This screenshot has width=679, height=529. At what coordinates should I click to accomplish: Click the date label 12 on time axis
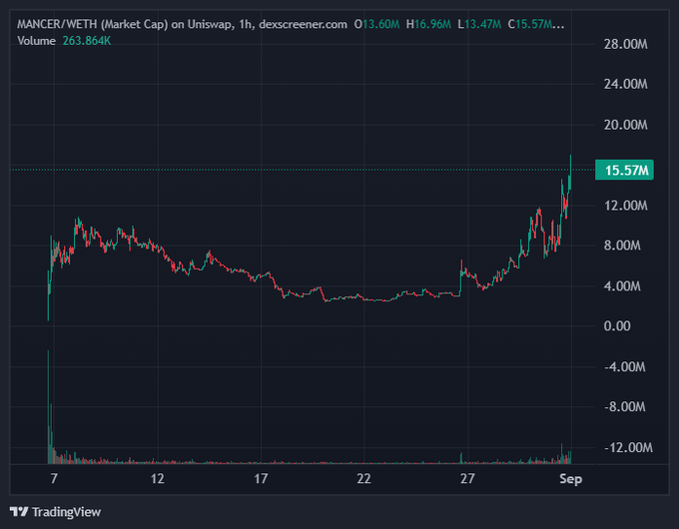point(158,479)
